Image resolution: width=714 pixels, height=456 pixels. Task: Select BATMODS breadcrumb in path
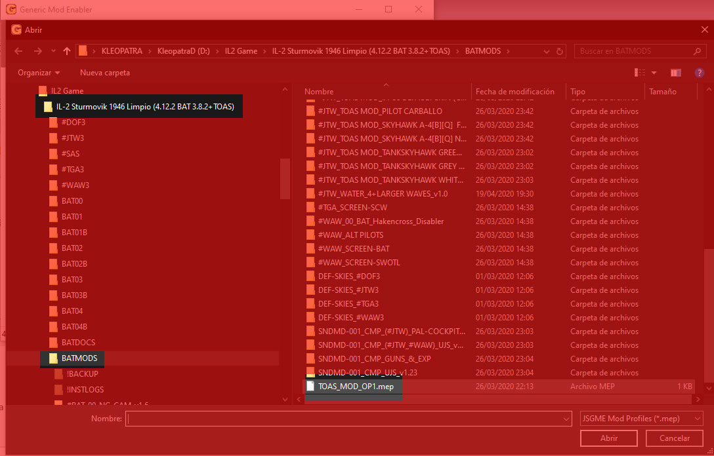[x=483, y=51]
